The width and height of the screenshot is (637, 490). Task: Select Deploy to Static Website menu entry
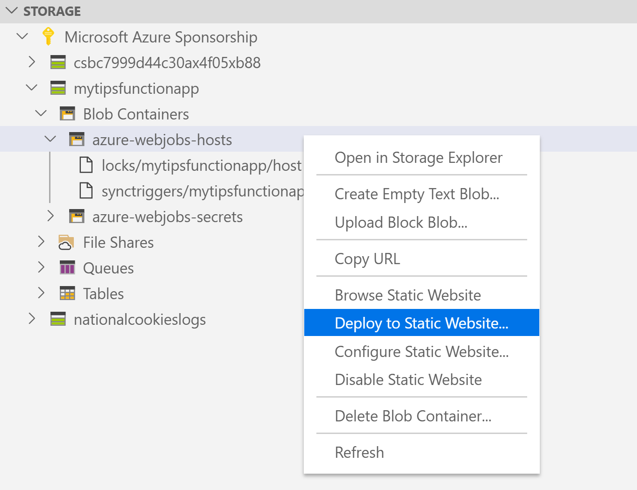(422, 322)
